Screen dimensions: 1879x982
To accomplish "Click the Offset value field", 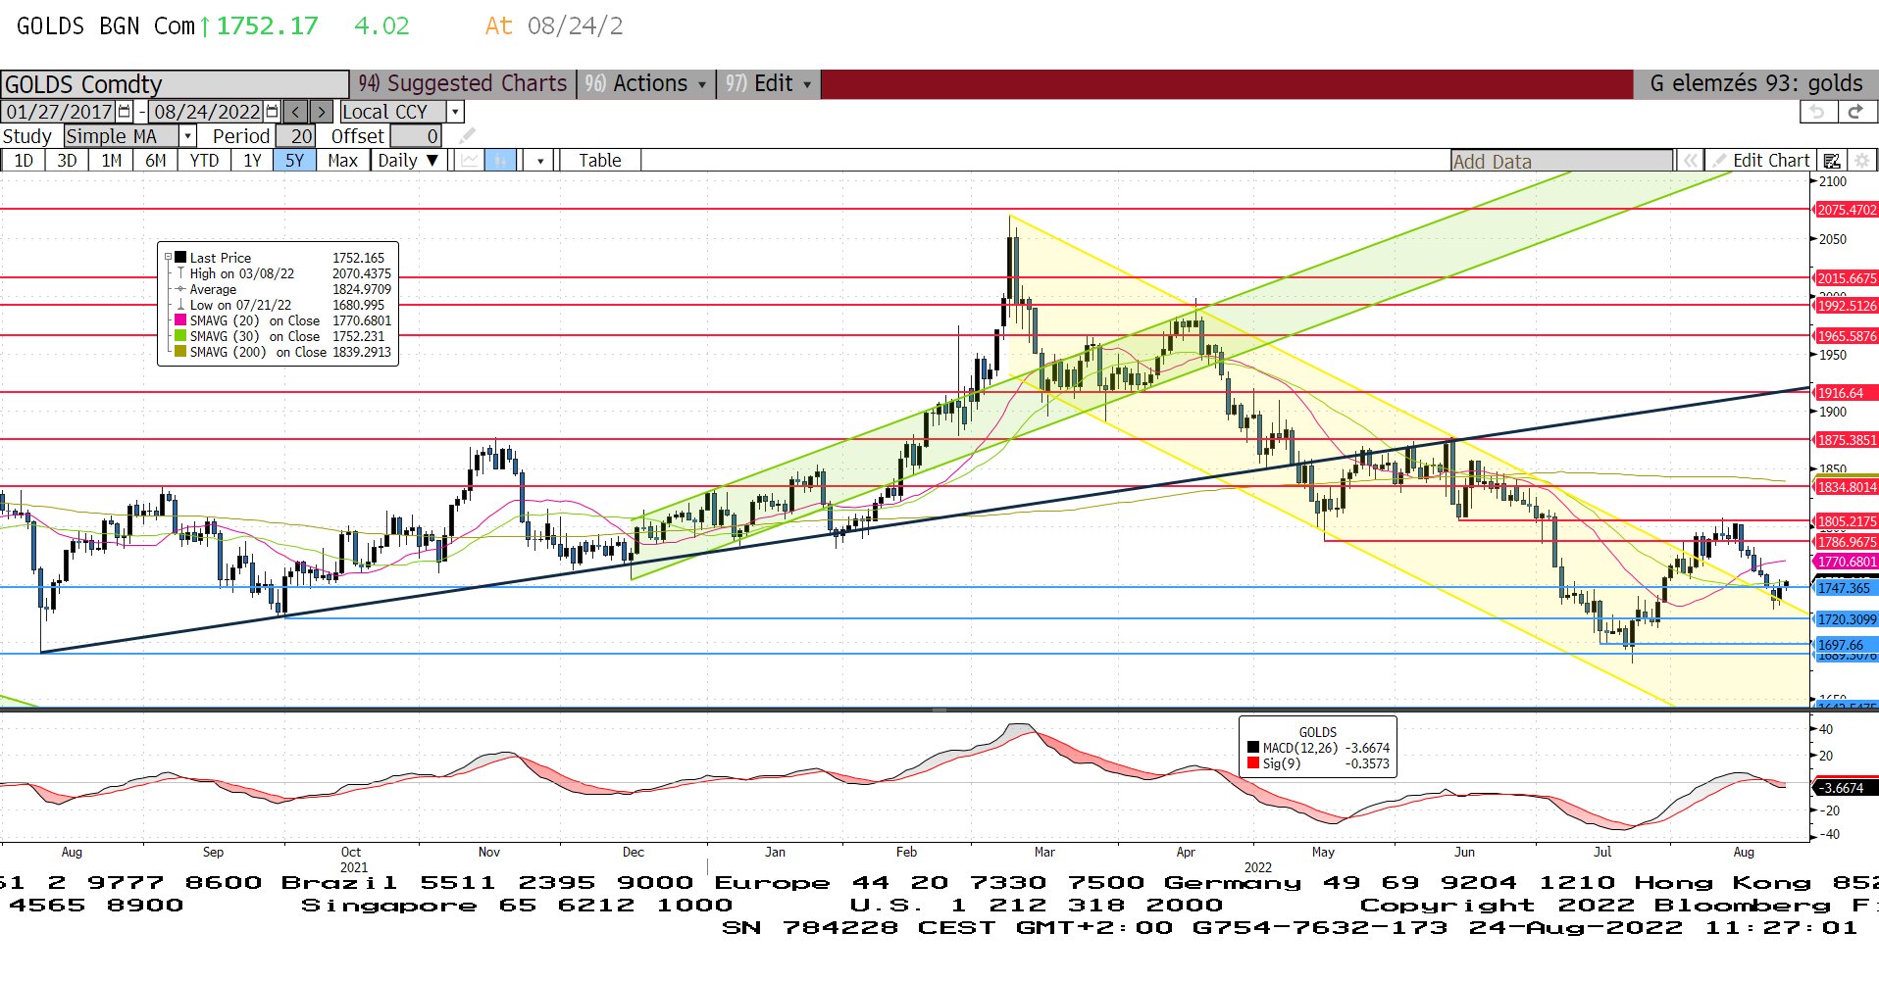I will click(416, 136).
